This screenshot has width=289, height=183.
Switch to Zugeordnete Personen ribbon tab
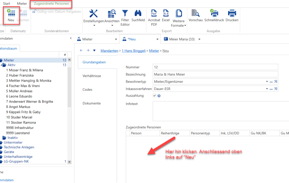click(x=51, y=4)
